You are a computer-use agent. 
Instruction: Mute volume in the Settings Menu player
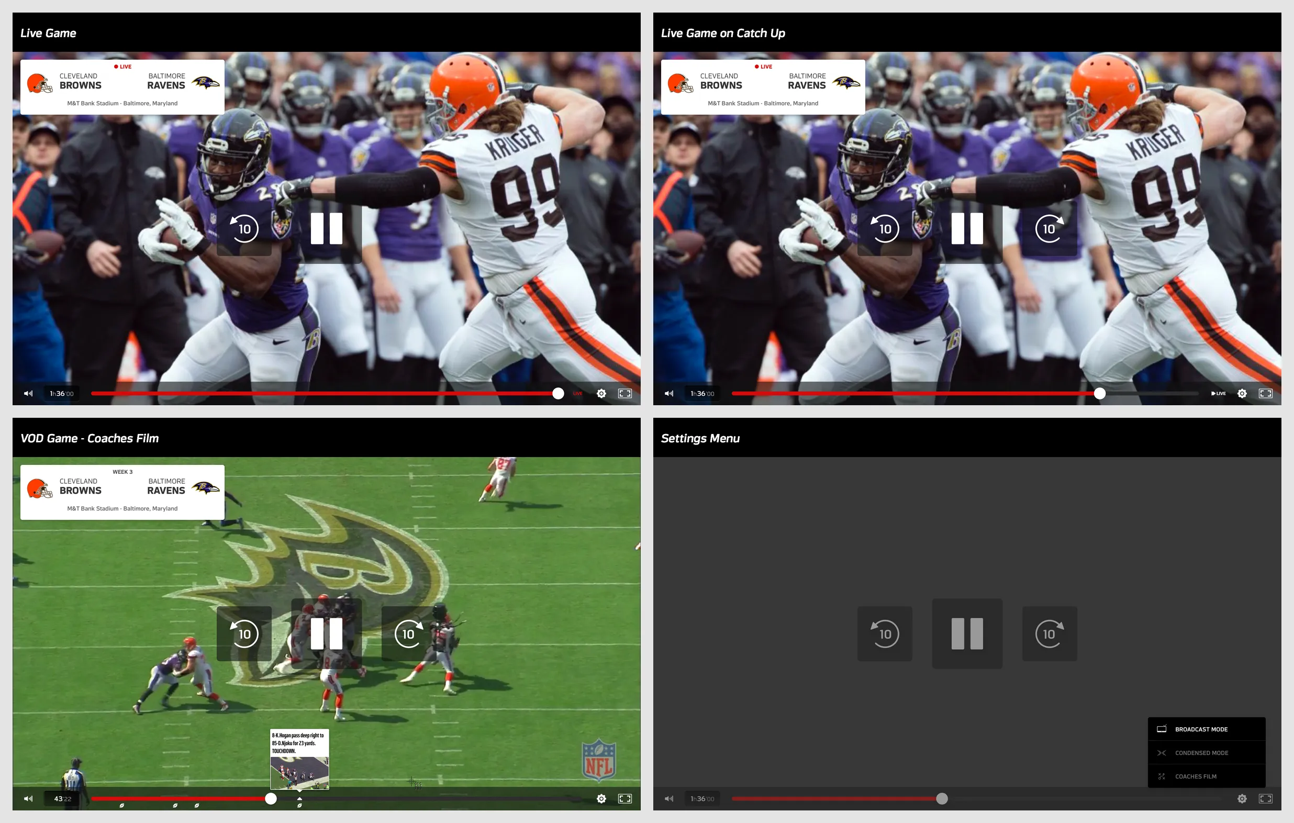[x=669, y=799]
